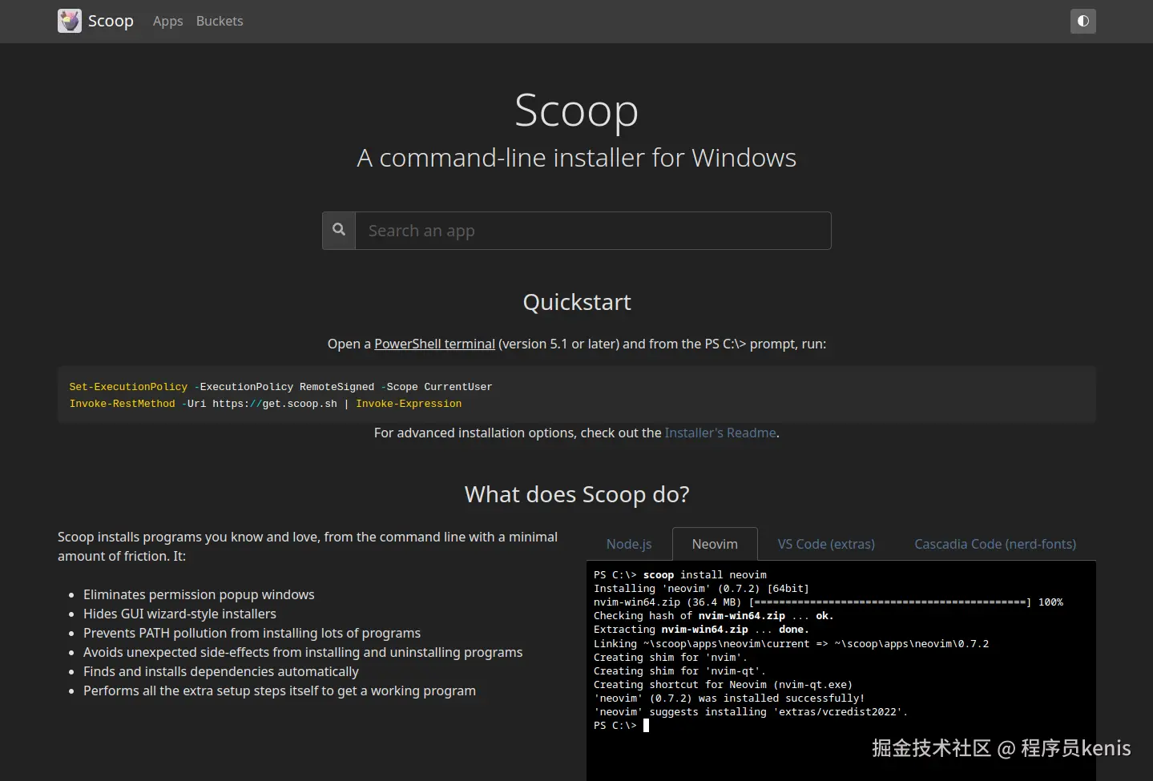Open the Buckets navigation link
Screen dimensions: 1153x781
coord(220,21)
